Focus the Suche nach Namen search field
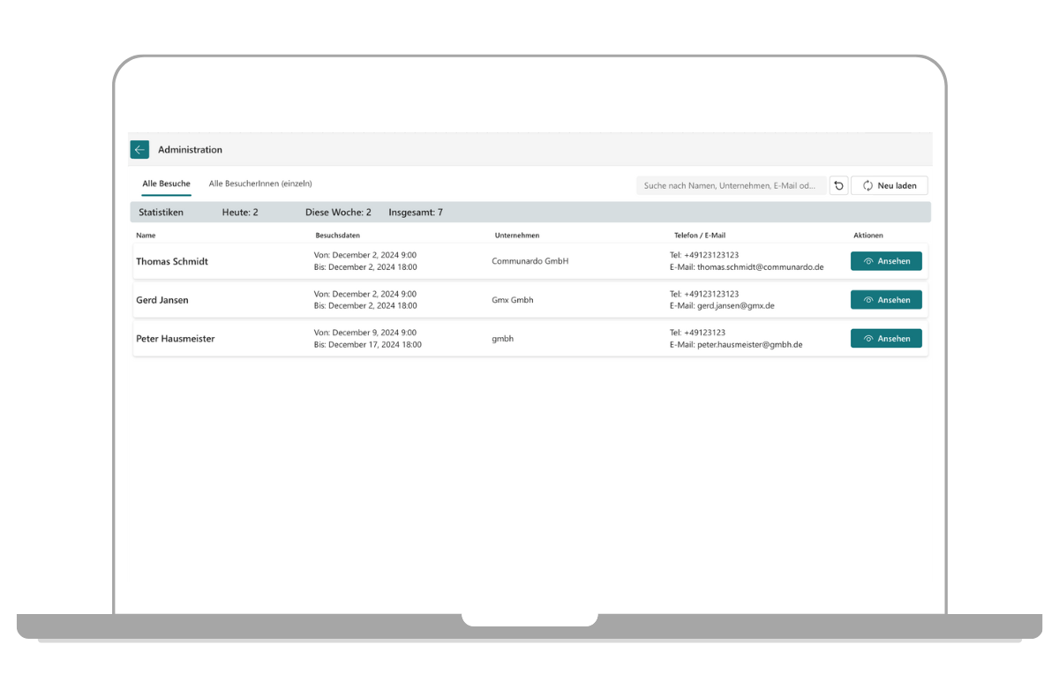Screen dimensions: 1059x697 pyautogui.click(x=731, y=185)
